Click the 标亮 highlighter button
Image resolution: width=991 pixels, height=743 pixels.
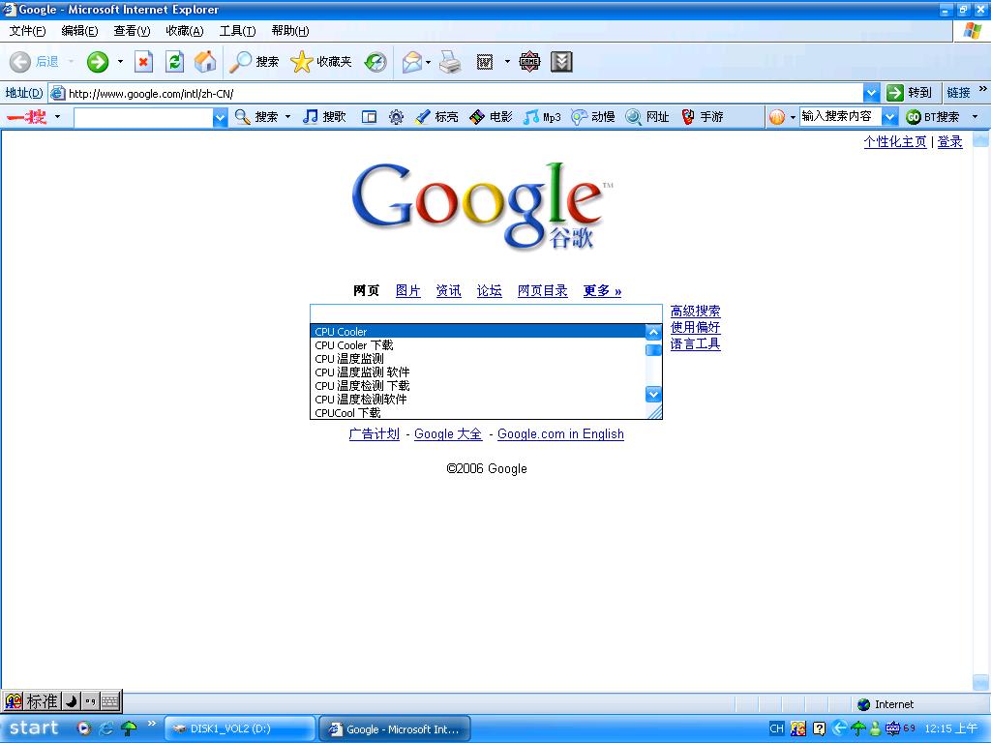click(436, 117)
